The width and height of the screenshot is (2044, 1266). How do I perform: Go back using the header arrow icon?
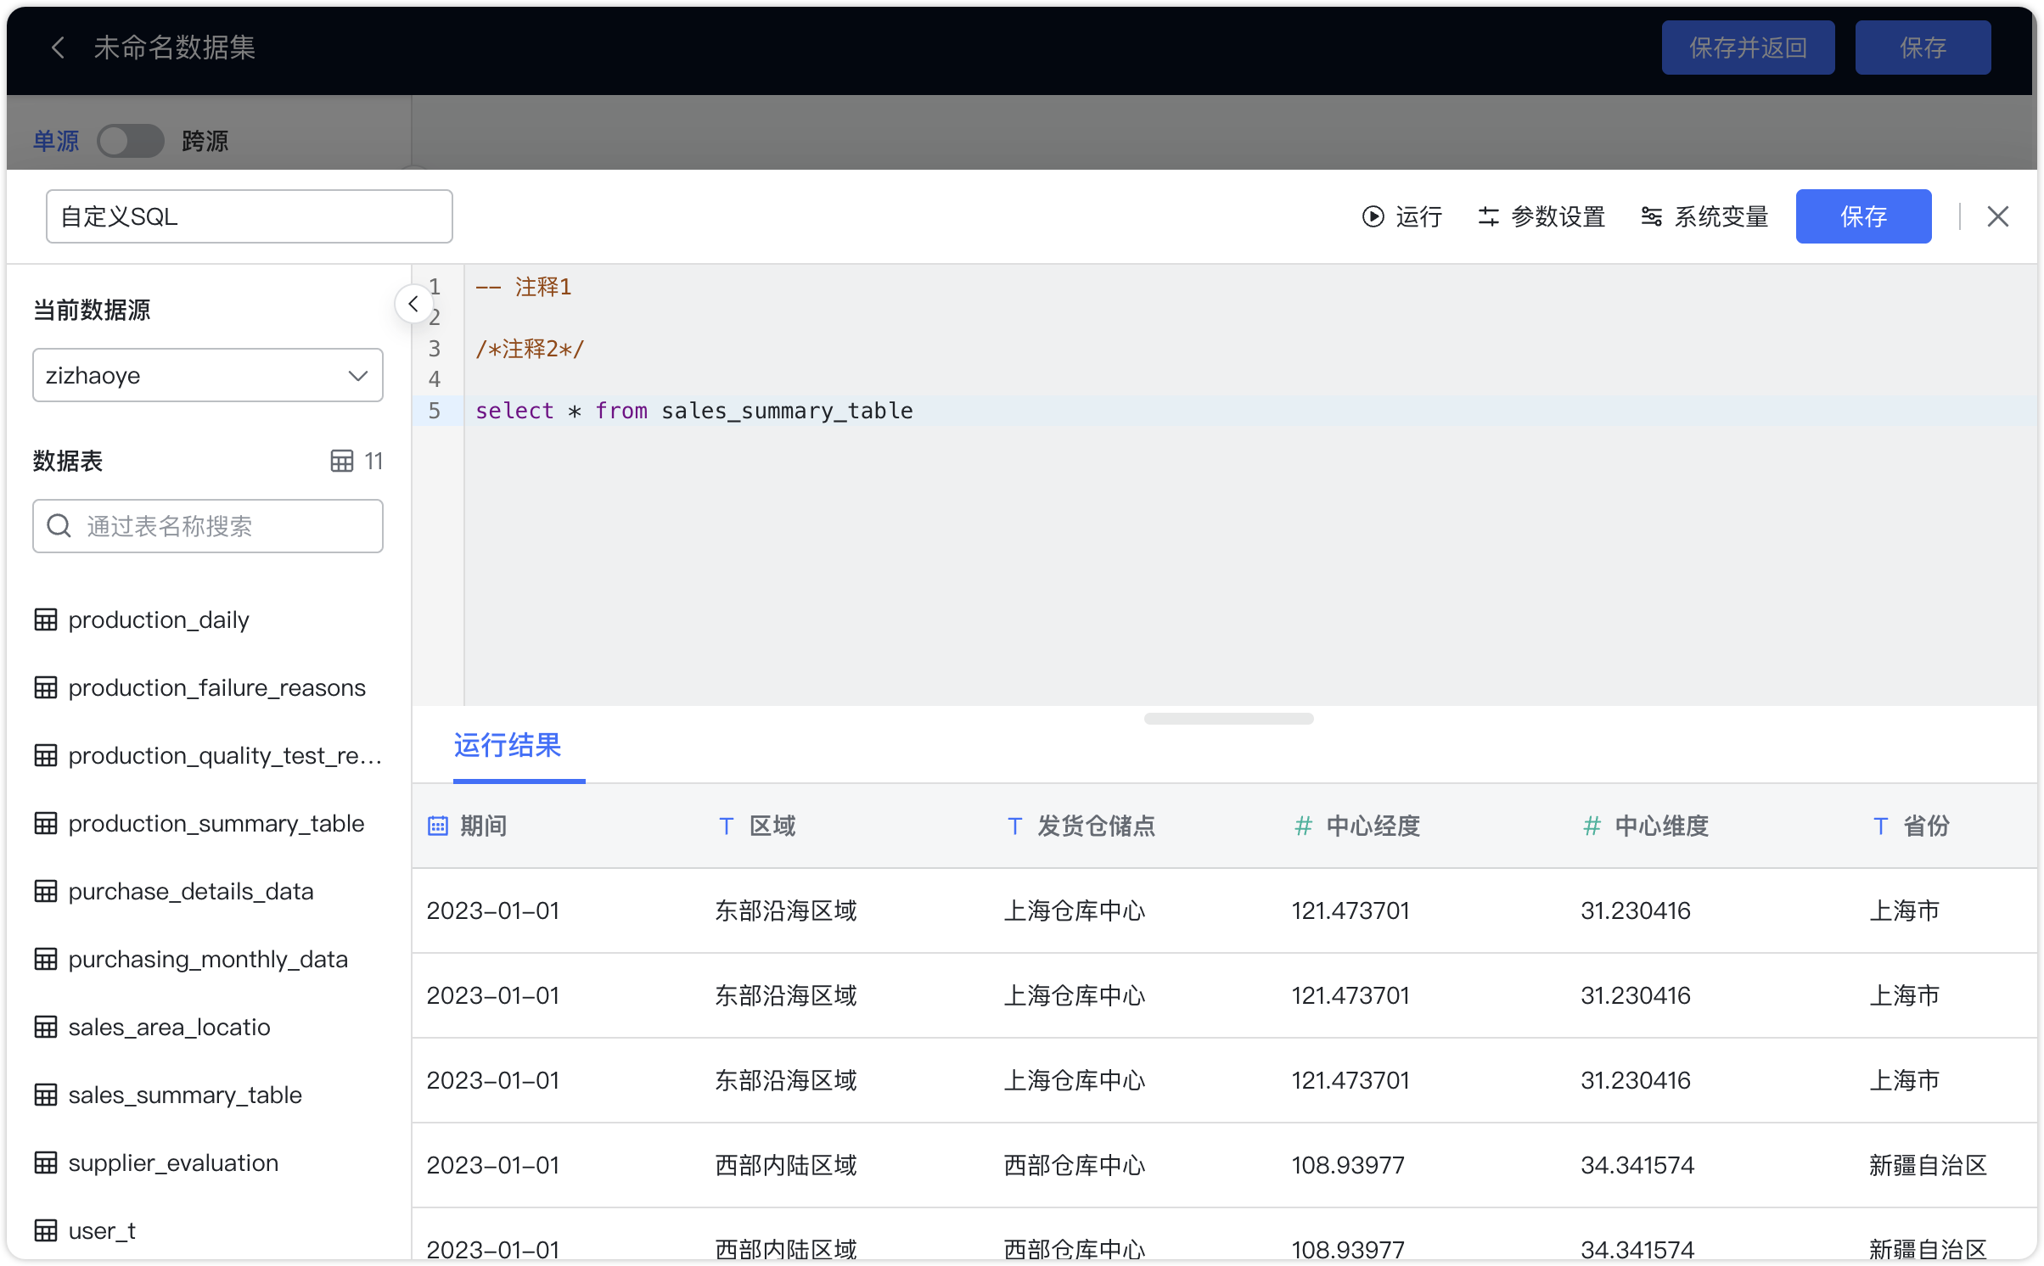coord(58,48)
